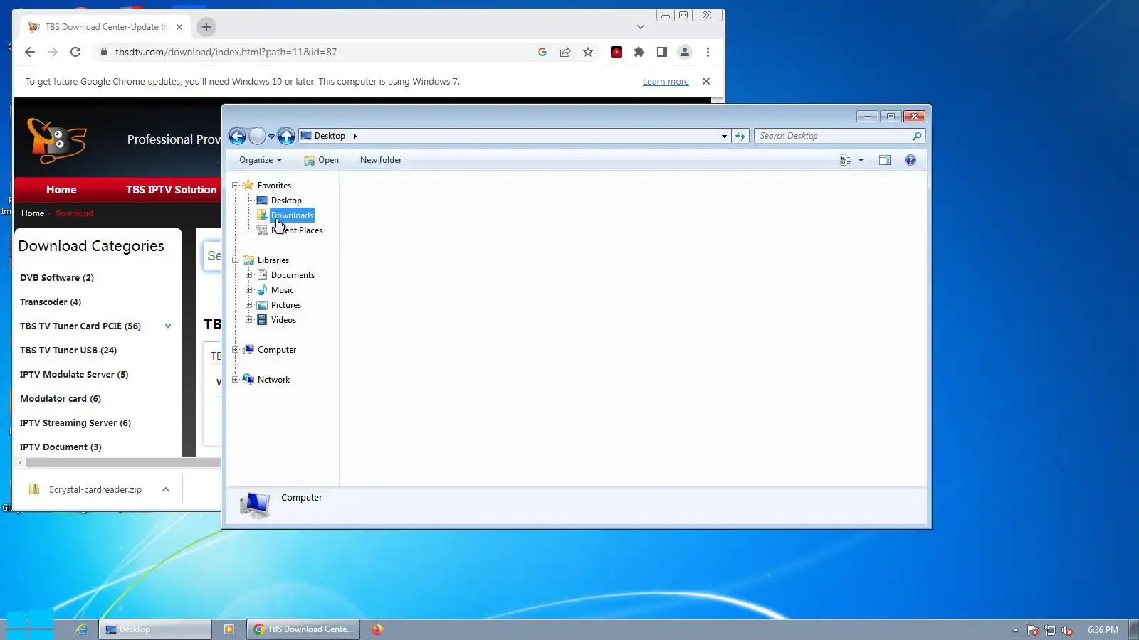Click the Firefox icon on the taskbar

coord(377,629)
